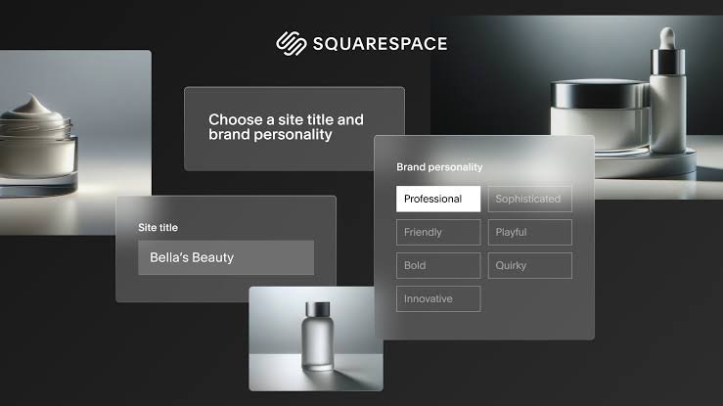Click the 'Brand personality' label
This screenshot has width=723, height=406.
439,167
